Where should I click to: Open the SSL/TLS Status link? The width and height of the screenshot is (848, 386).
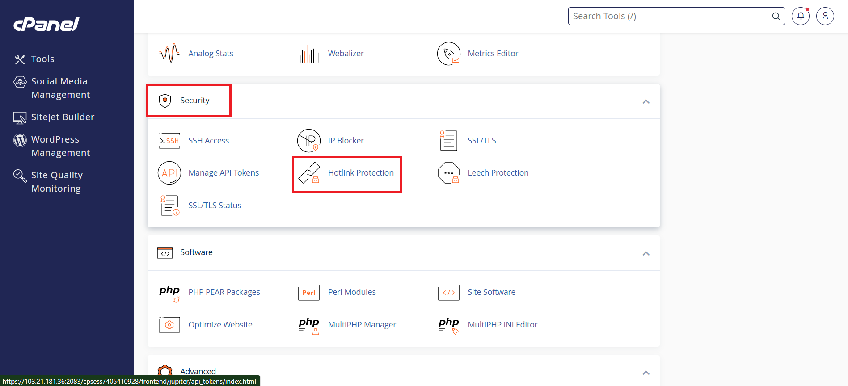(x=215, y=206)
